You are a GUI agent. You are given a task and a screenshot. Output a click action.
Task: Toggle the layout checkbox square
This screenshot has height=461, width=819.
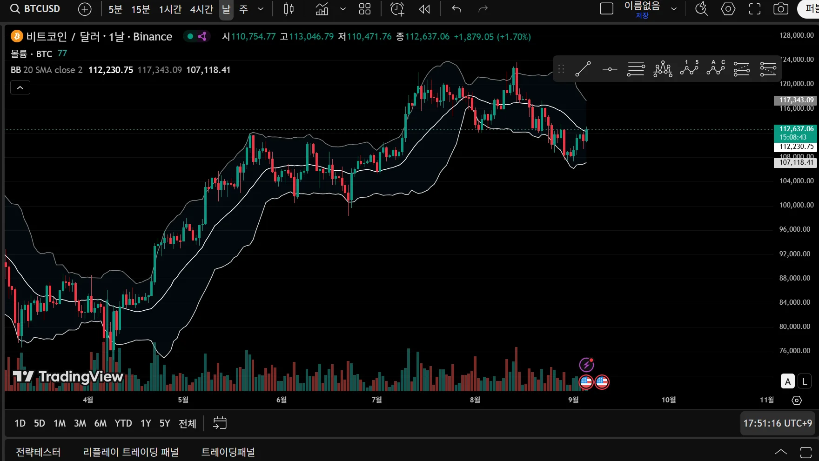pos(607,9)
